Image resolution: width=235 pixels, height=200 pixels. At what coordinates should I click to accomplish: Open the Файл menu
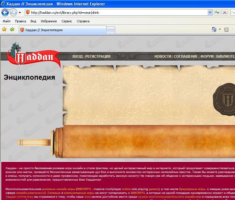6,21
